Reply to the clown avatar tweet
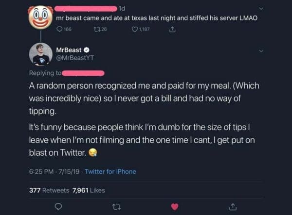 click(60, 30)
